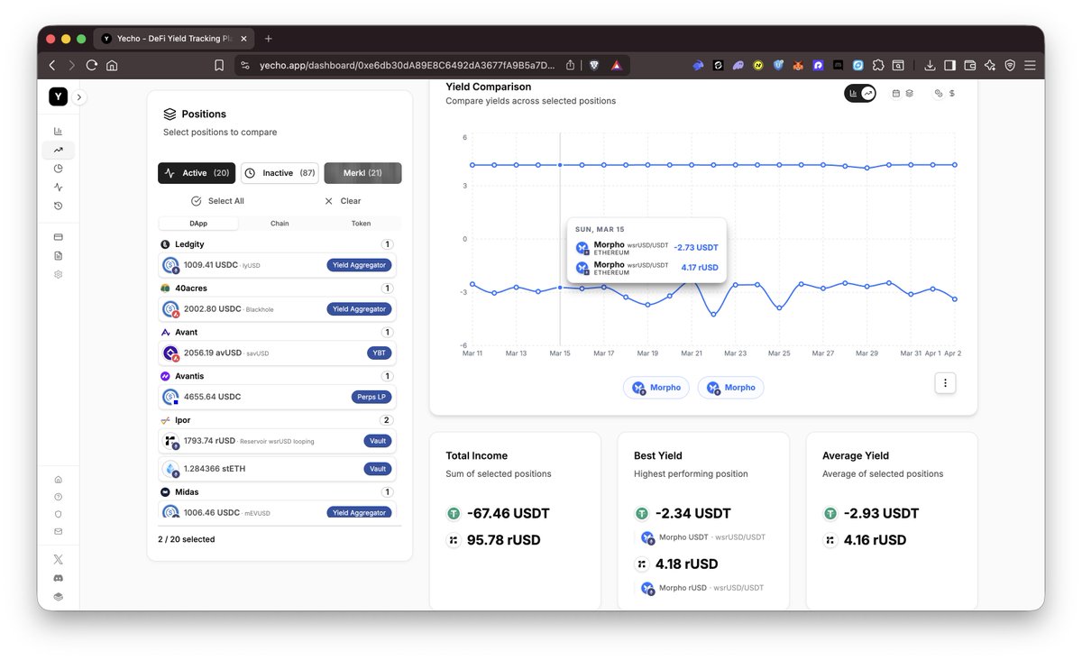Toggle the first Morpho legend chip
The height and width of the screenshot is (660, 1082).
click(656, 388)
